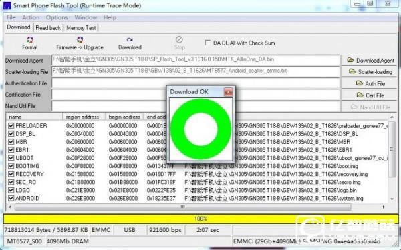Click the Auth File button
This screenshot has width=401, height=250.
coord(370,83)
